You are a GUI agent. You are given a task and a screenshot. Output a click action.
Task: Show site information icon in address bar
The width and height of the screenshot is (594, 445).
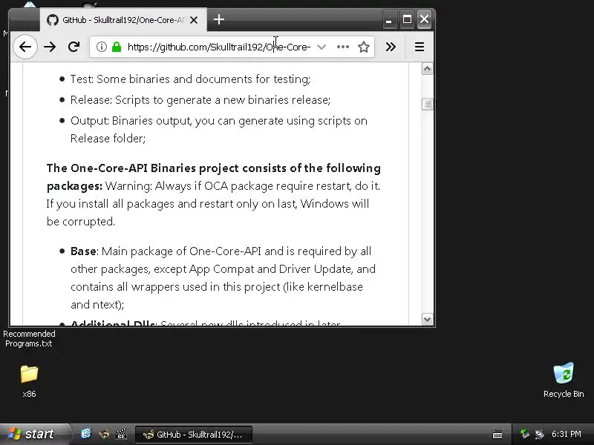point(101,47)
